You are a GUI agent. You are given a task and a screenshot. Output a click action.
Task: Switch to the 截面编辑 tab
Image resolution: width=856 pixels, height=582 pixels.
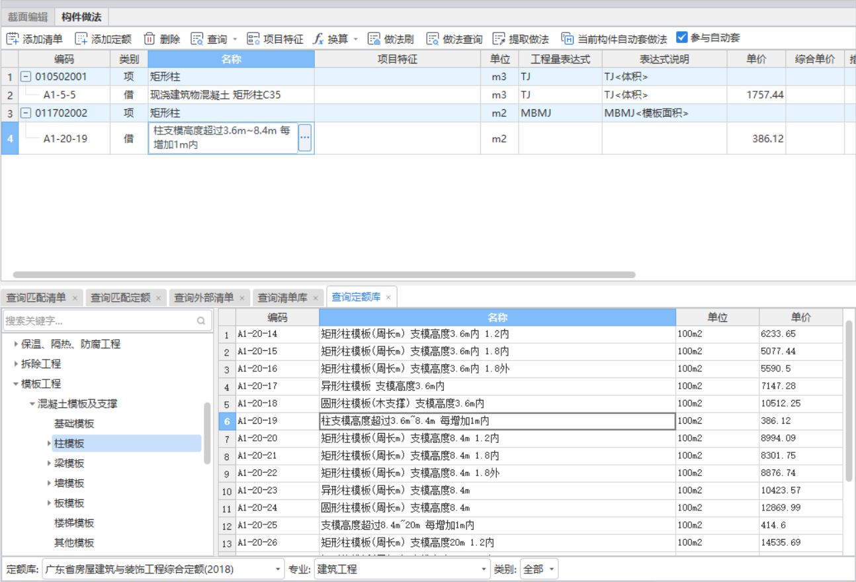pyautogui.click(x=28, y=17)
